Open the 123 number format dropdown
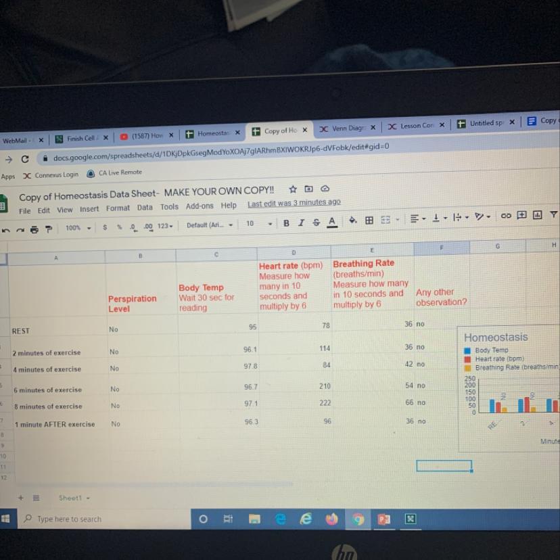The width and height of the screenshot is (560, 560). point(165,226)
